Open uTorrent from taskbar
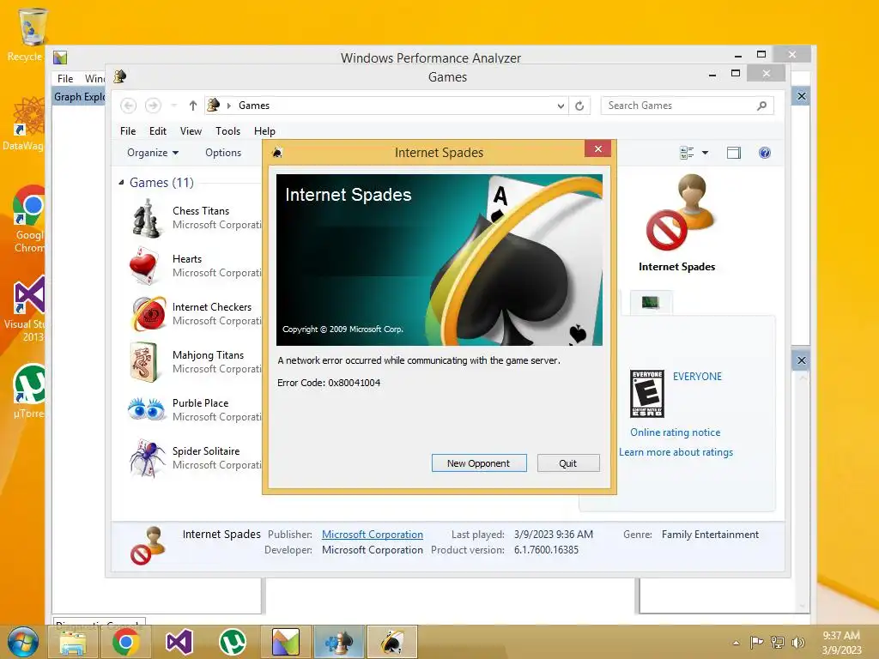 [232, 642]
